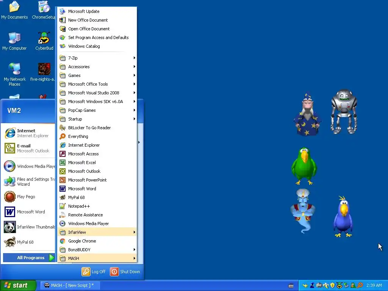Open My Network Places desktop icon
The height and width of the screenshot is (291, 388).
click(14, 74)
